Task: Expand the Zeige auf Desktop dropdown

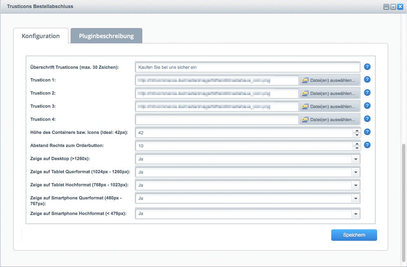Action: click(x=355, y=159)
